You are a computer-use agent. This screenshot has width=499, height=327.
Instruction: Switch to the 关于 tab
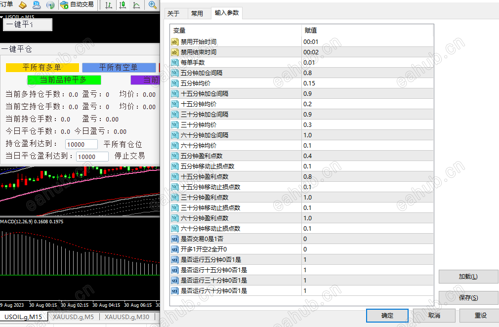click(x=173, y=14)
